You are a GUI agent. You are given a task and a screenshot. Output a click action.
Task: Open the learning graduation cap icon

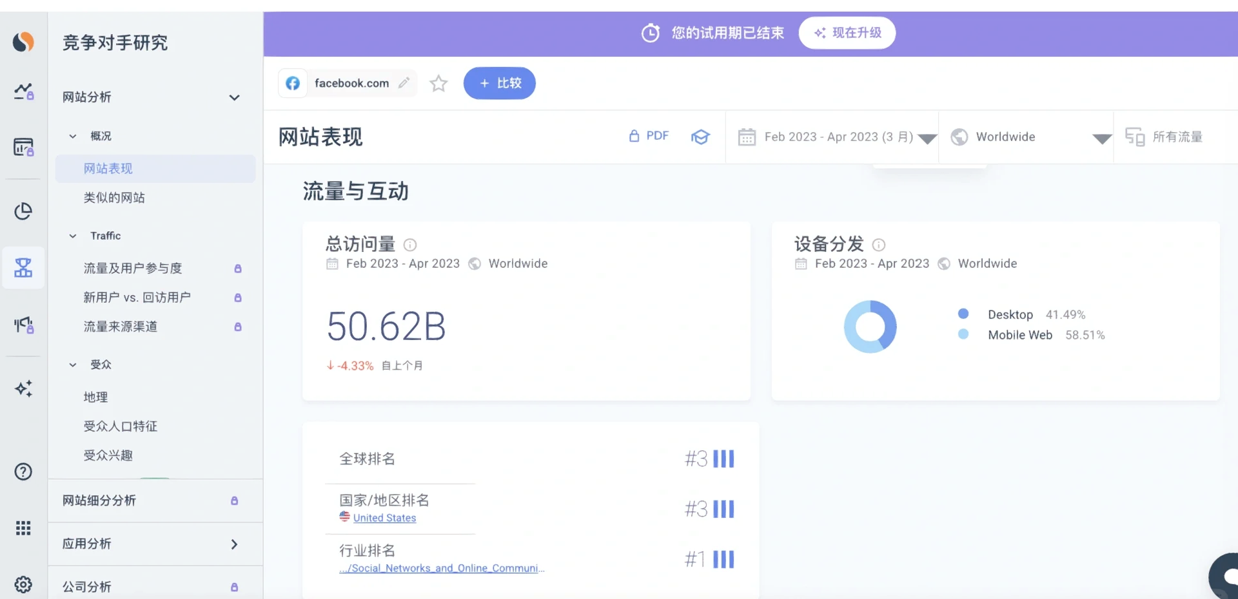pyautogui.click(x=700, y=137)
